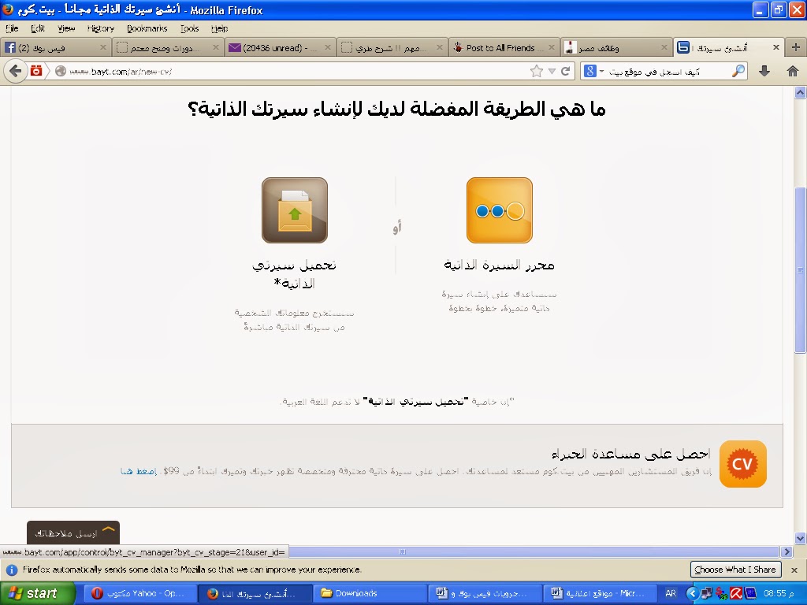807x605 pixels.
Task: Switch to the (20436 unread) mail tab
Action: 280,48
